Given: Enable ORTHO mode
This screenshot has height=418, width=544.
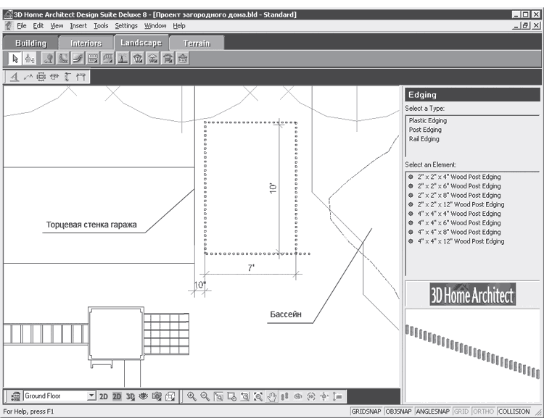Looking at the screenshot, I should pyautogui.click(x=483, y=411).
